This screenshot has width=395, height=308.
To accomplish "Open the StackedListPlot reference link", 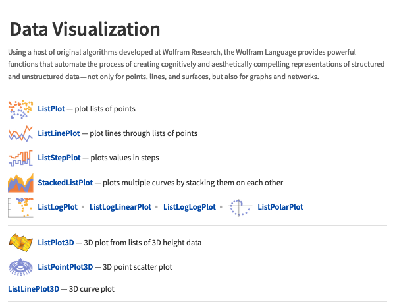I will point(65,183).
